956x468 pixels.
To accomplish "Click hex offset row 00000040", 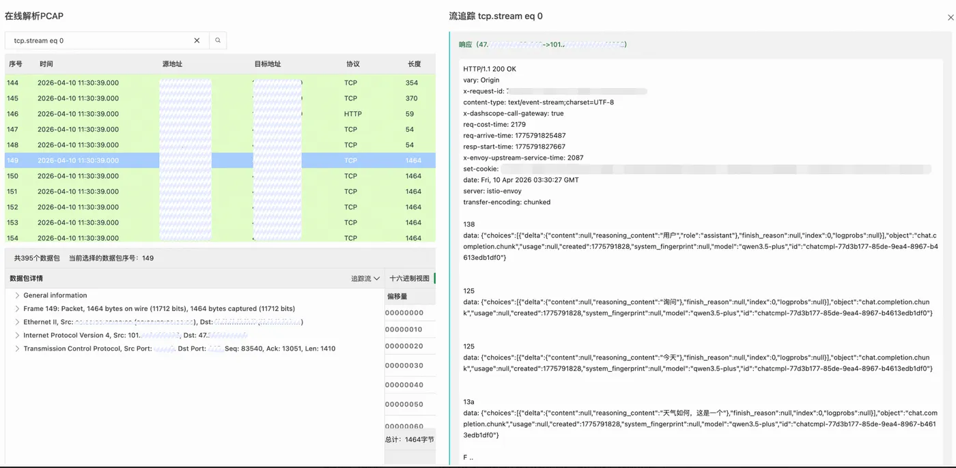I will tap(410, 385).
